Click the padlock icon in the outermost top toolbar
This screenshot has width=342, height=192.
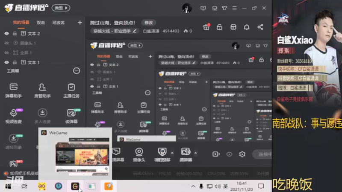point(219,27)
